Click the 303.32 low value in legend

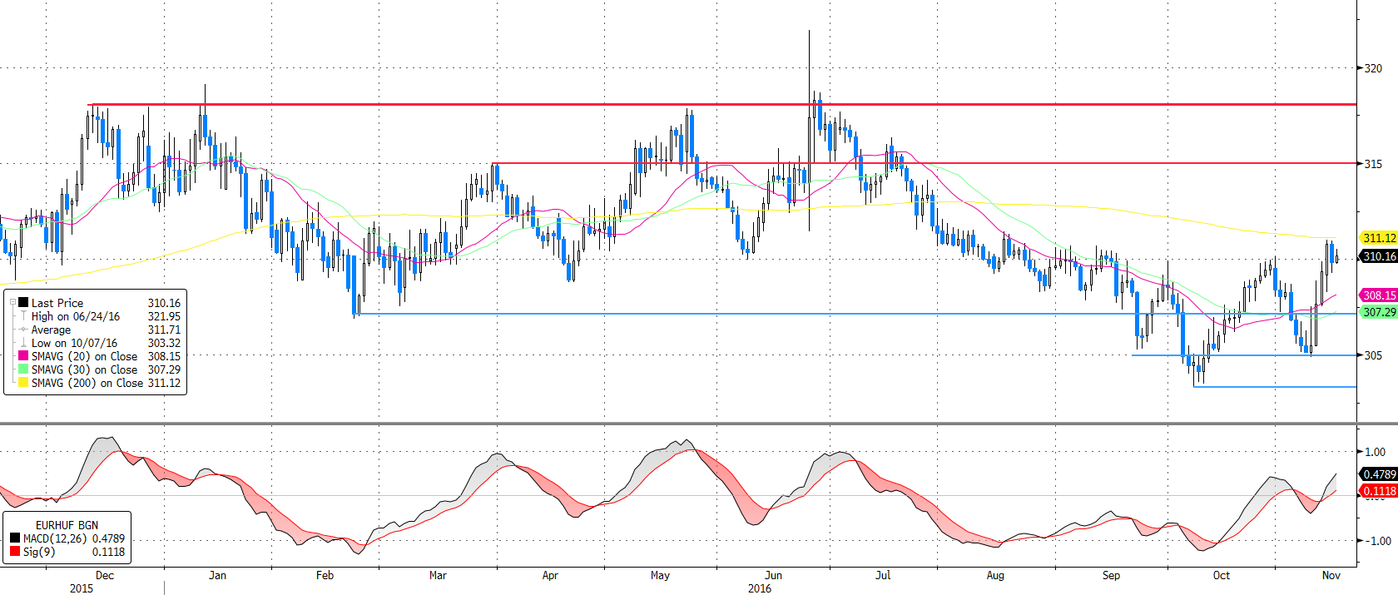pos(164,343)
